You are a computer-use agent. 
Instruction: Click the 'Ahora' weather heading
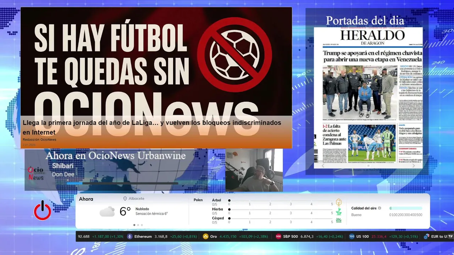pyautogui.click(x=86, y=199)
